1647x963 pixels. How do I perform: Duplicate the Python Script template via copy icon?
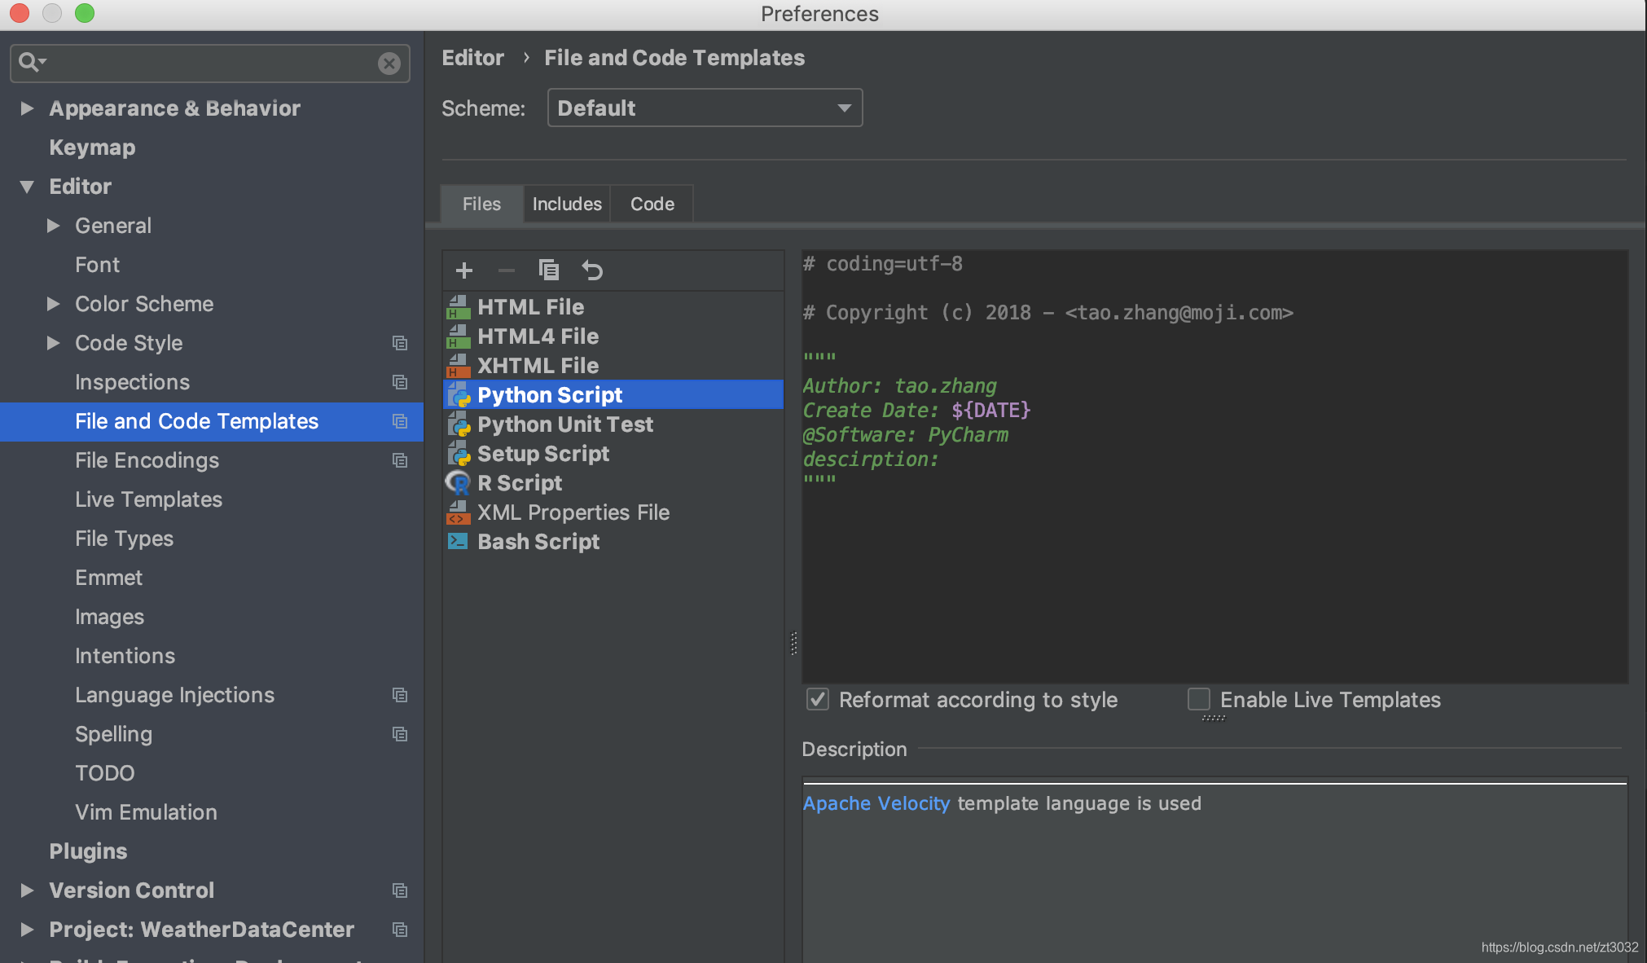pos(549,270)
